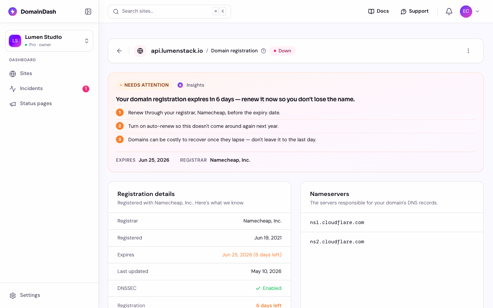Click the DASHBOARD section label

click(23, 60)
